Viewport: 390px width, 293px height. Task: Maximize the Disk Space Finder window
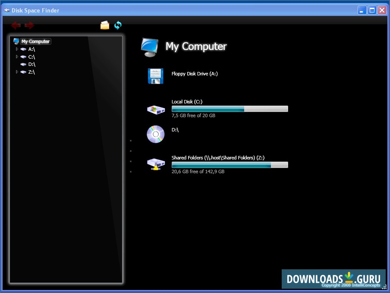click(x=372, y=10)
